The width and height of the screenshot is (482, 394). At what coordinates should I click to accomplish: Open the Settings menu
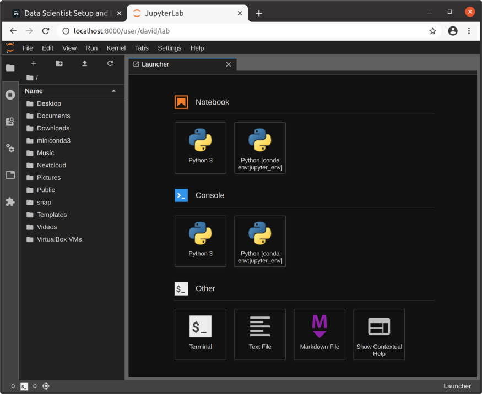pyautogui.click(x=169, y=48)
